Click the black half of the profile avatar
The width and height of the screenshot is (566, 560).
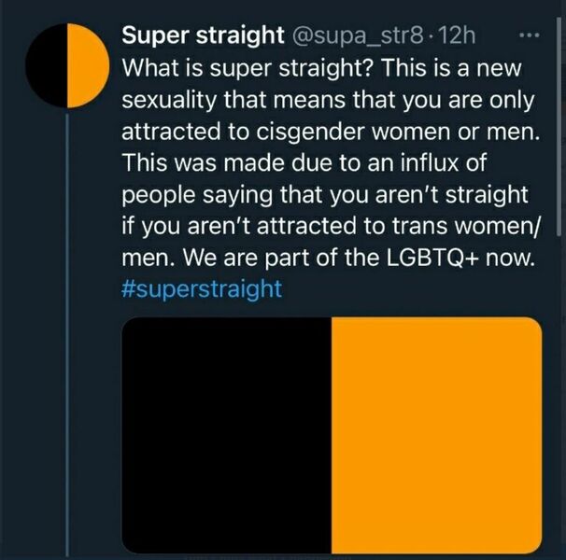click(46, 65)
